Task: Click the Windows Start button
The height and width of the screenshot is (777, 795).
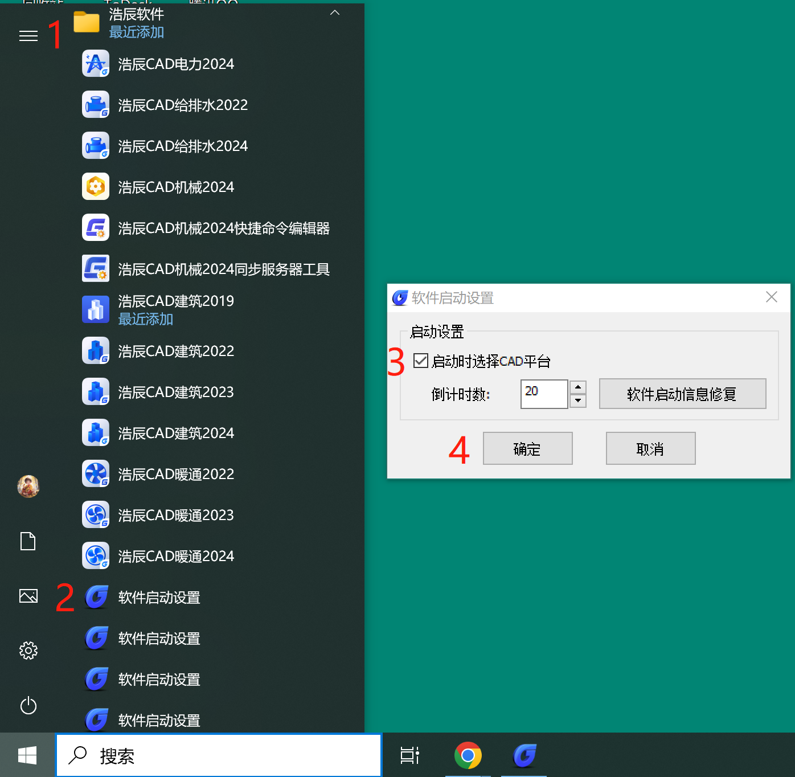Action: (27, 755)
